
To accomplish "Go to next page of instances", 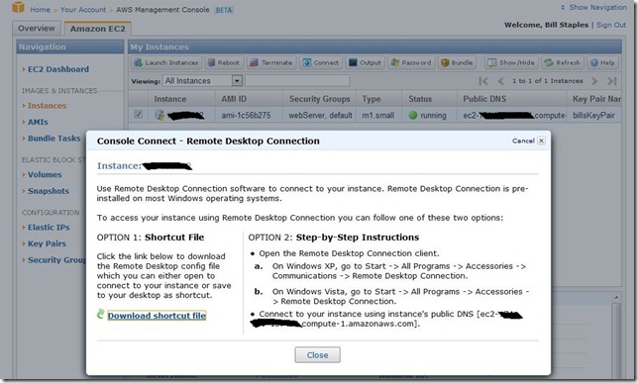I will 594,81.
